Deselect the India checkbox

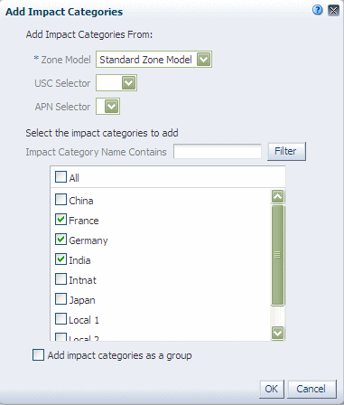pyautogui.click(x=60, y=259)
